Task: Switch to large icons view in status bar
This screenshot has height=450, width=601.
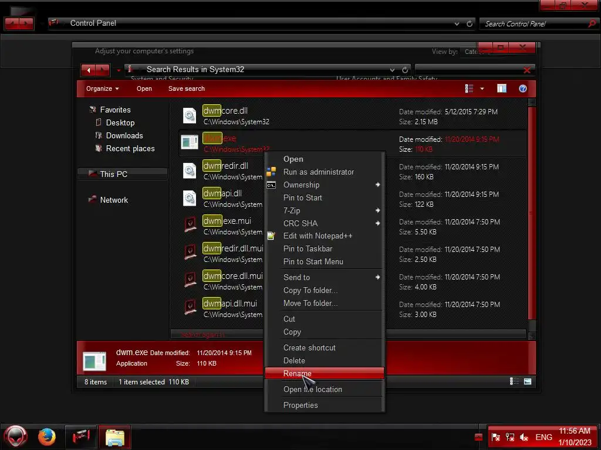Action: [528, 381]
